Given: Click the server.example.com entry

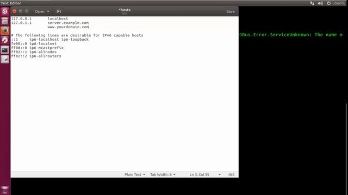Looking at the screenshot, I should [x=68, y=23].
